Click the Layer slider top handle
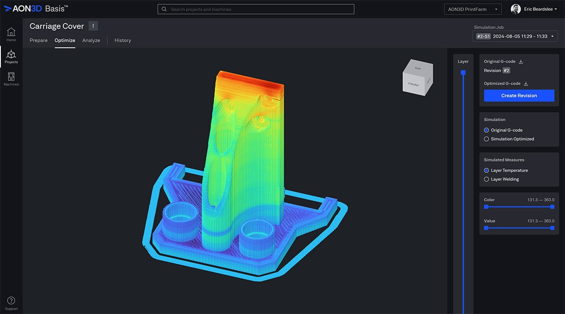 click(x=463, y=72)
